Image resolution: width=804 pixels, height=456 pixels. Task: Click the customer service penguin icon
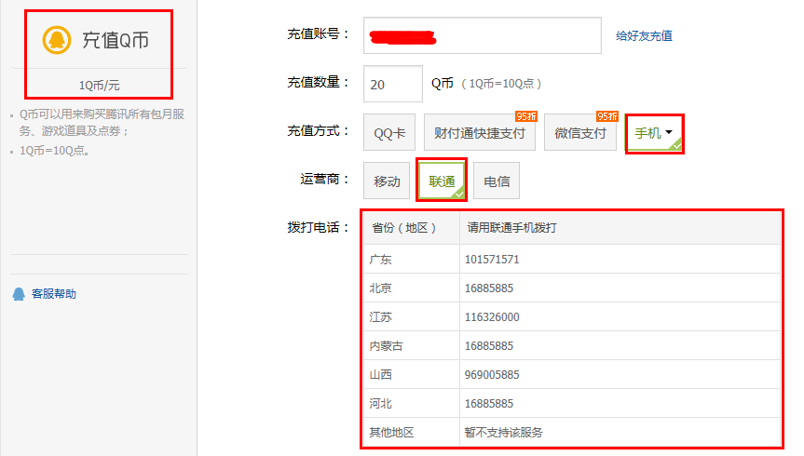pyautogui.click(x=19, y=294)
